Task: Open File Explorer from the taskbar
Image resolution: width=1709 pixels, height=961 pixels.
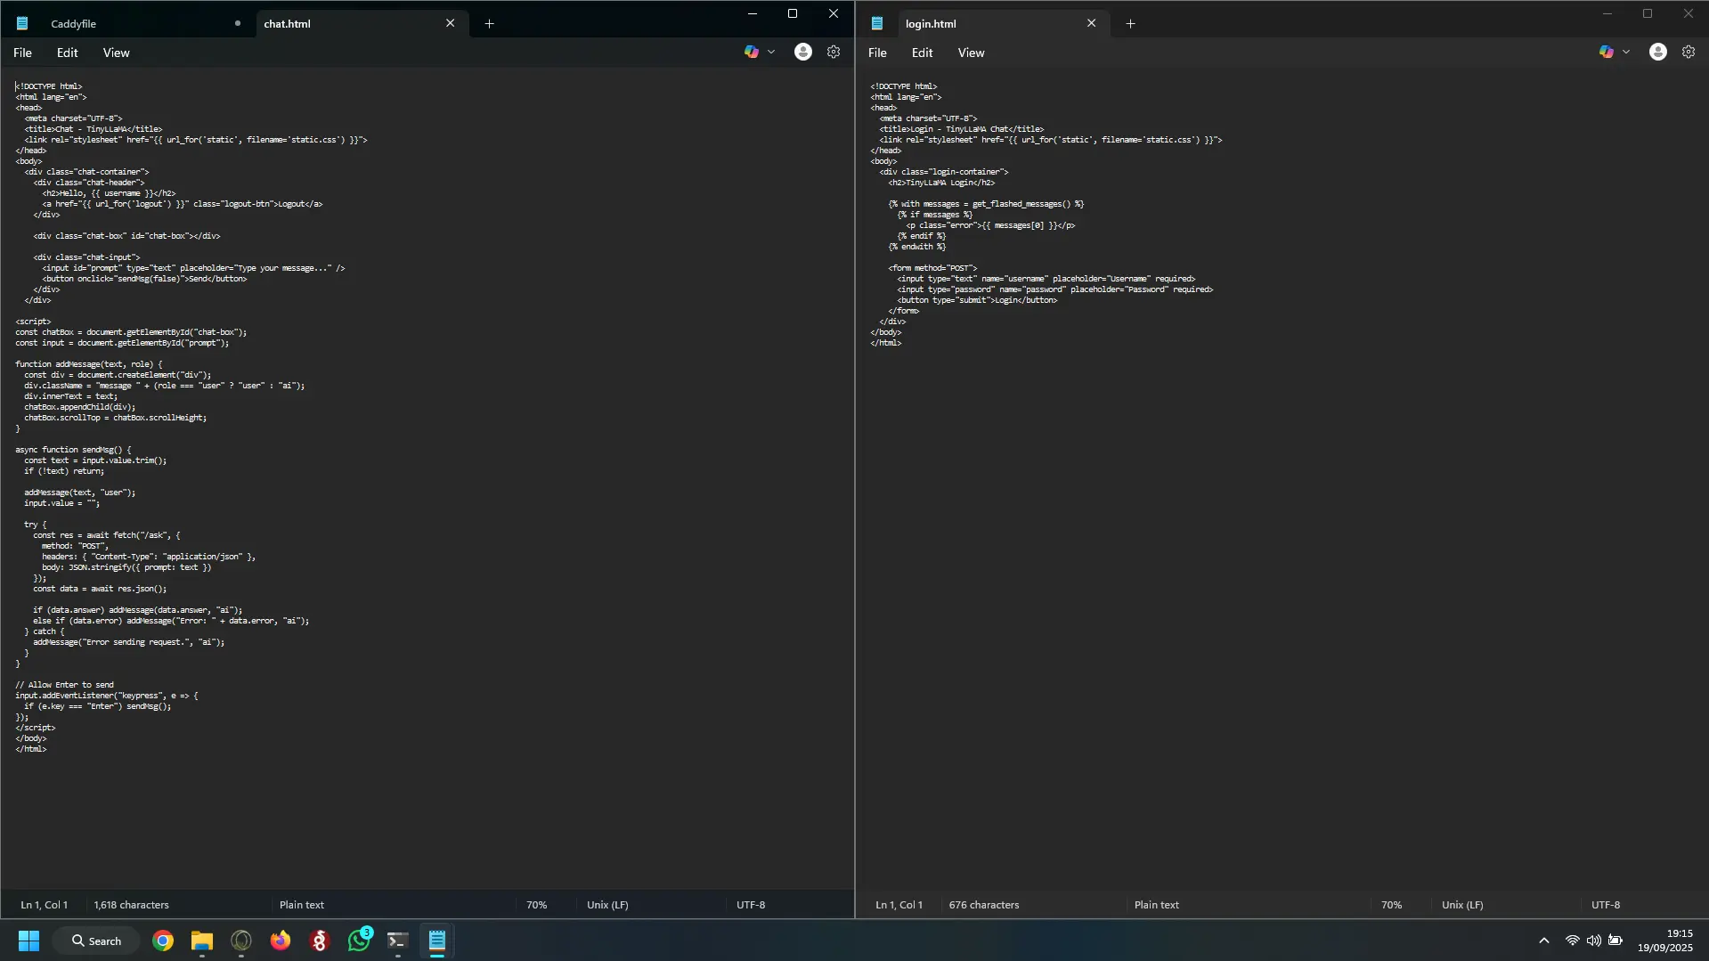Action: tap(201, 941)
